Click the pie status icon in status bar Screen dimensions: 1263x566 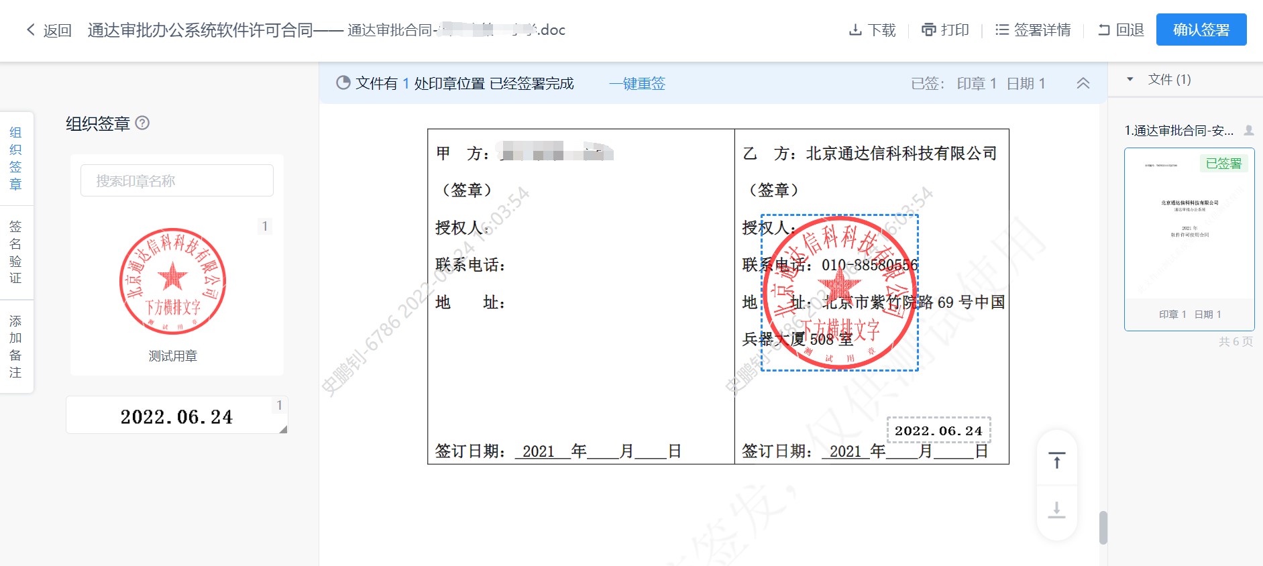[343, 83]
